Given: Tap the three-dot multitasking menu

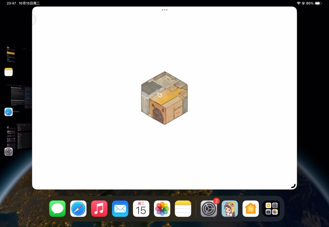Looking at the screenshot, I should [164, 10].
